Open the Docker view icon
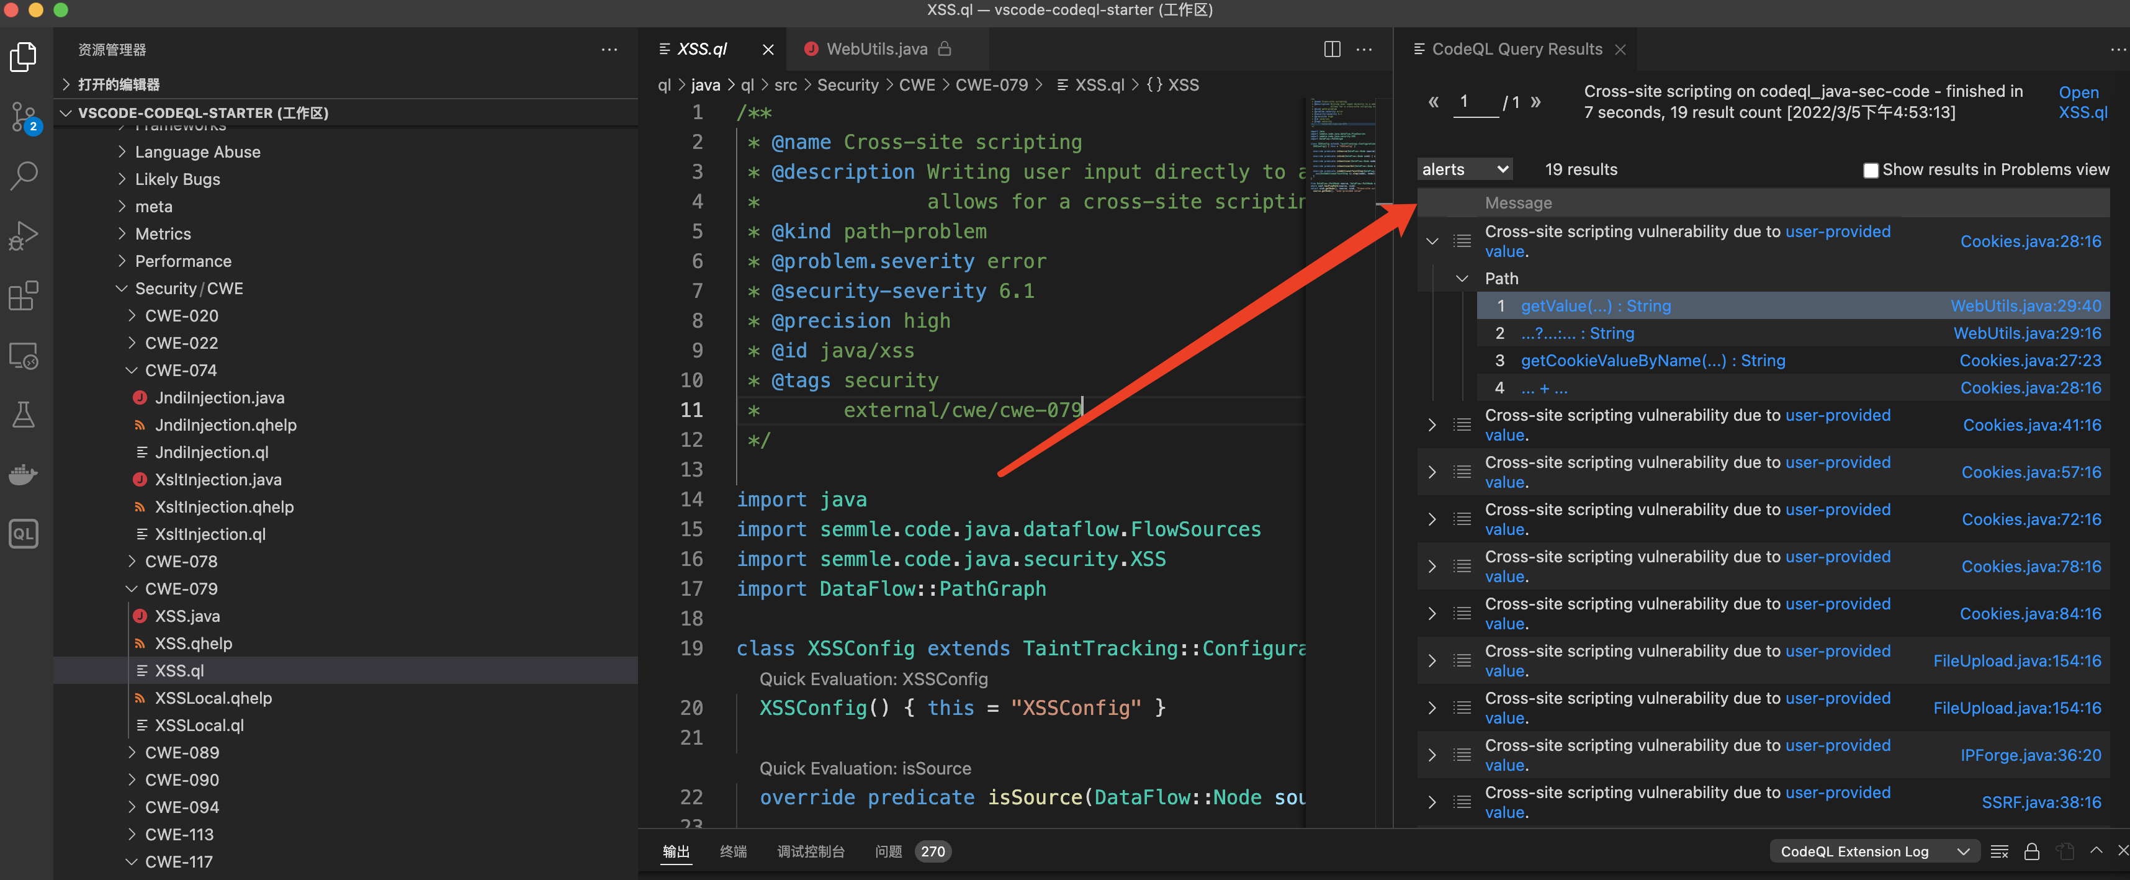 [x=23, y=474]
